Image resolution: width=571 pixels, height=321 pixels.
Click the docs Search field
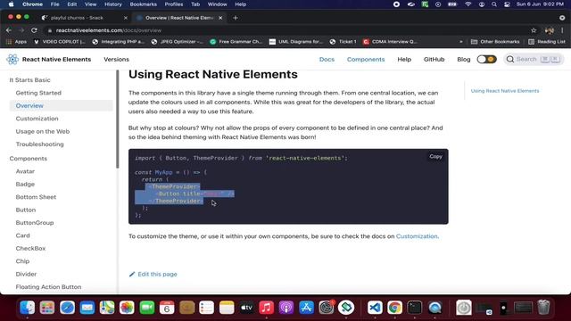coord(534,60)
